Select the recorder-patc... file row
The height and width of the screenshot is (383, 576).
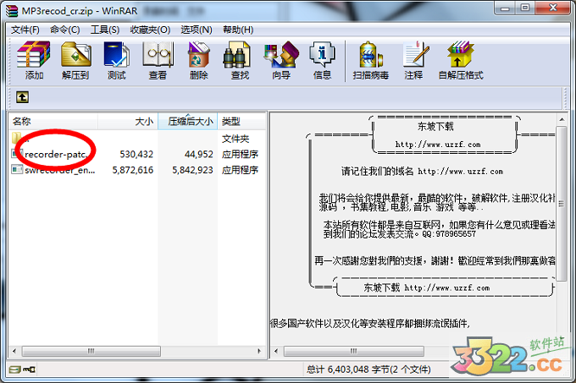pyautogui.click(x=136, y=155)
